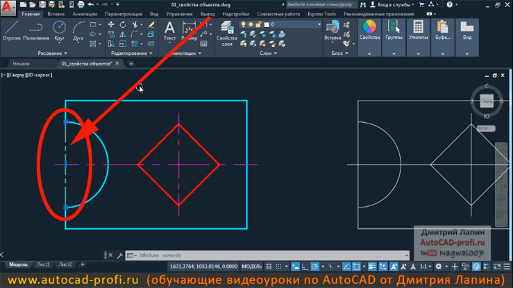The width and height of the screenshot is (513, 288).
Task: Toggle object snap in status bar
Action: coord(356,266)
